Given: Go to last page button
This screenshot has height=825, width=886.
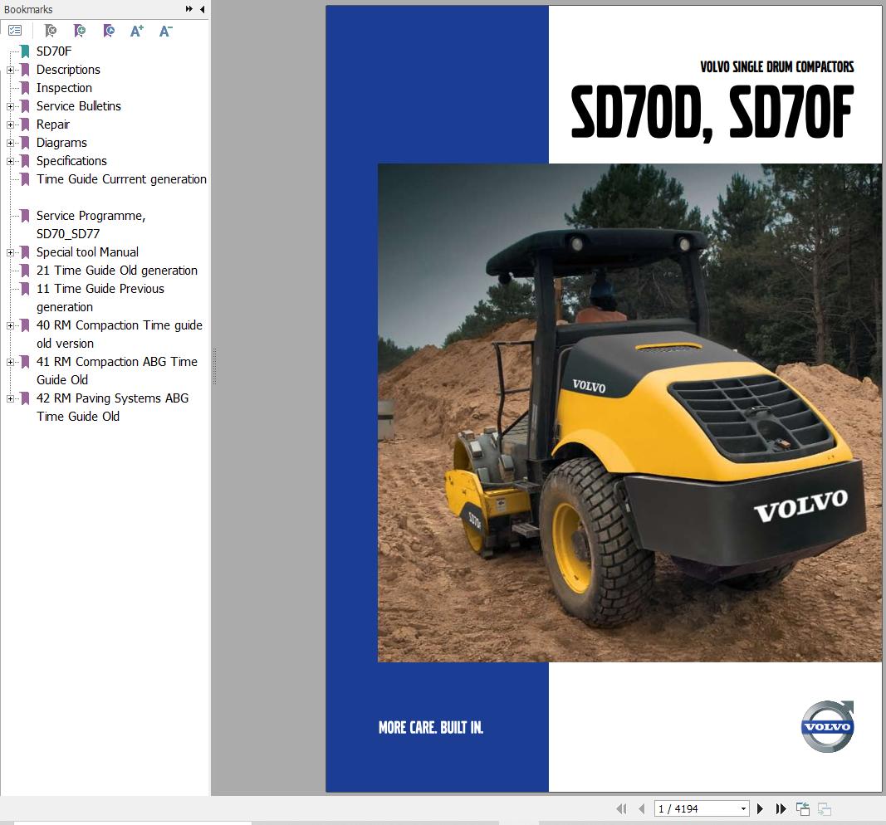Looking at the screenshot, I should click(x=781, y=808).
